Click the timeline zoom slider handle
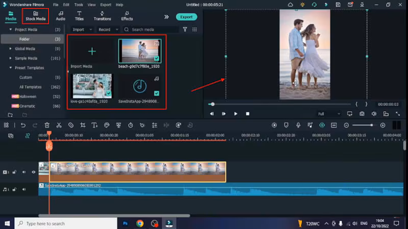Screen dimensions: 408x229 372,125
